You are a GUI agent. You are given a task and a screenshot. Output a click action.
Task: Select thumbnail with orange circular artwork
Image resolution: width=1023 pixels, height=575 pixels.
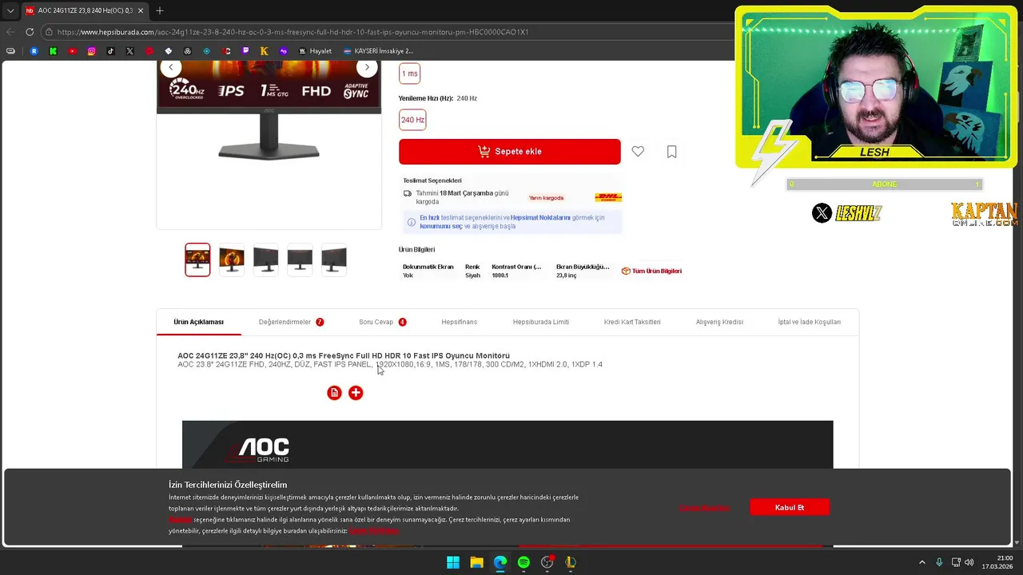(x=232, y=260)
